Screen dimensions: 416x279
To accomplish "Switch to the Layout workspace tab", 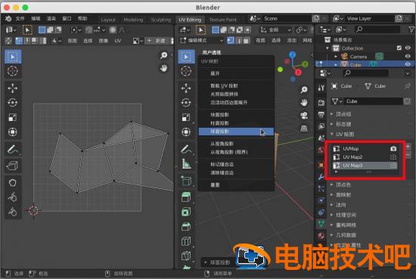I will click(108, 20).
